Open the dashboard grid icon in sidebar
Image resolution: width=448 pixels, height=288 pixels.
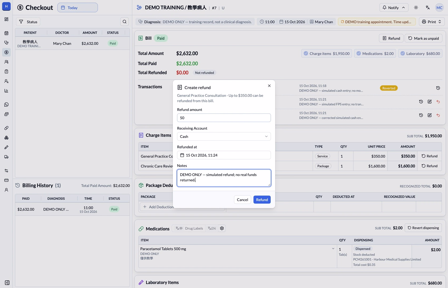pyautogui.click(x=6, y=19)
